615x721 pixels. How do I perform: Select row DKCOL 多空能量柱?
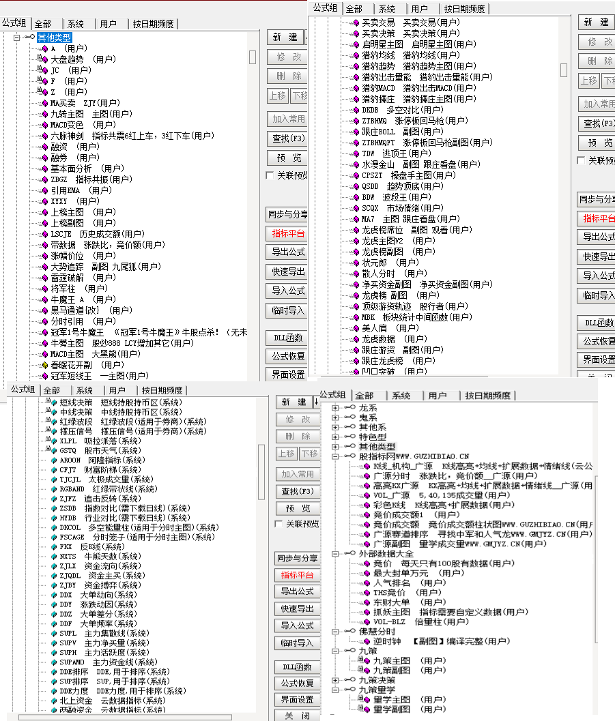pyautogui.click(x=139, y=528)
